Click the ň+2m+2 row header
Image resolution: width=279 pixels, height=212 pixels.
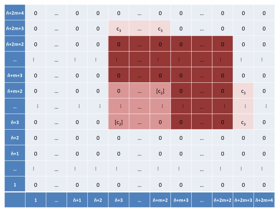15,44
